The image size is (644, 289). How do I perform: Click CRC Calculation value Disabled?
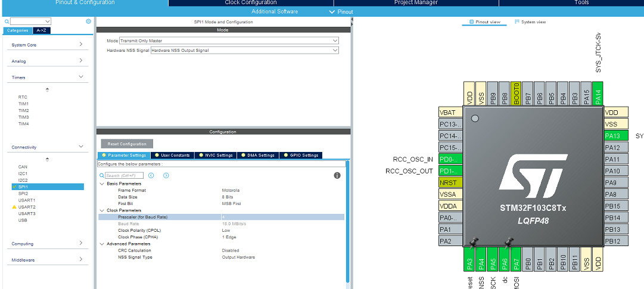[231, 250]
